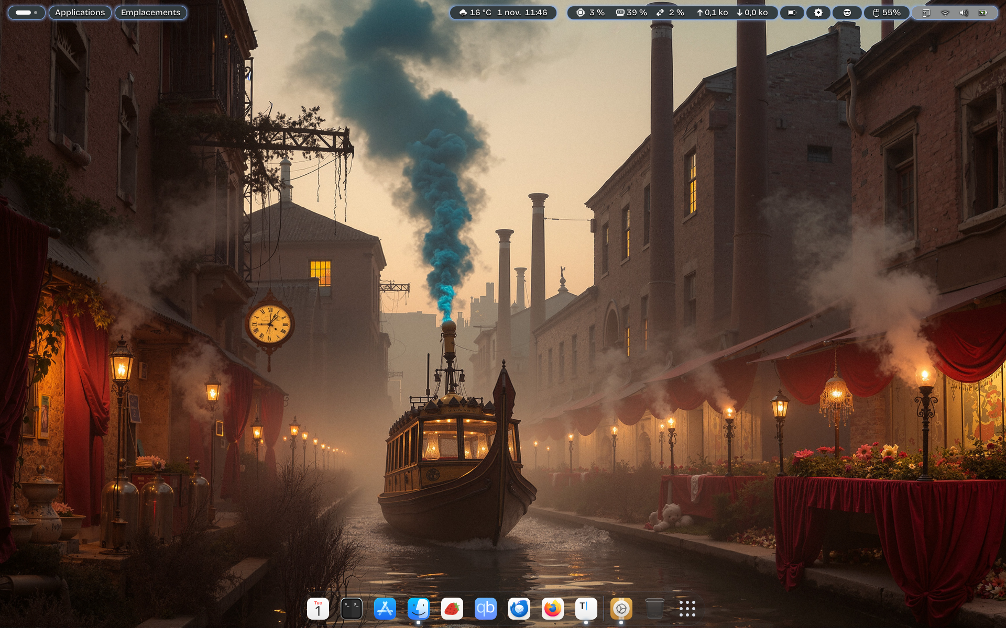Viewport: 1006px width, 628px height.
Task: Click the CPU usage 3 % indicator
Action: coord(591,13)
